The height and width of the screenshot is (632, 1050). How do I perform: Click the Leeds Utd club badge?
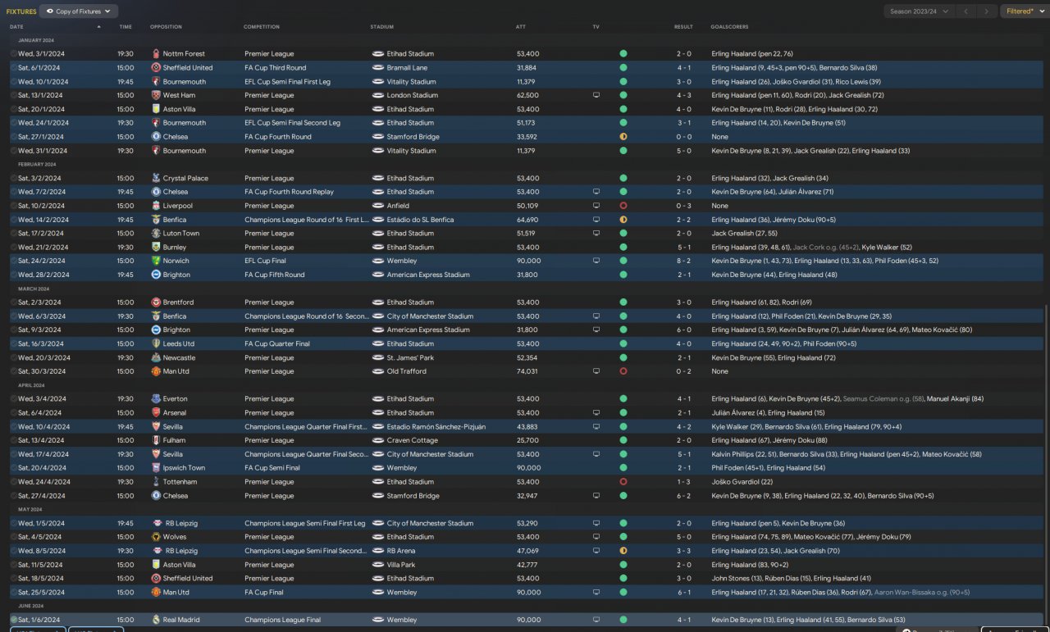pos(156,343)
